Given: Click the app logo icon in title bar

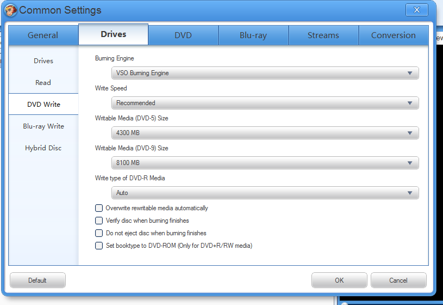Looking at the screenshot, I should 10,10.
